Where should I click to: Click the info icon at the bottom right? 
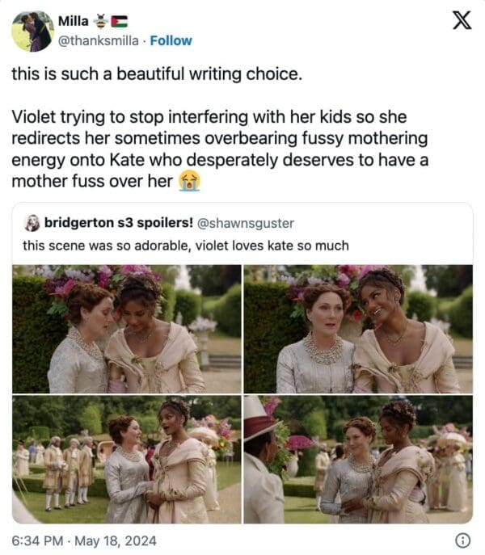(463, 540)
